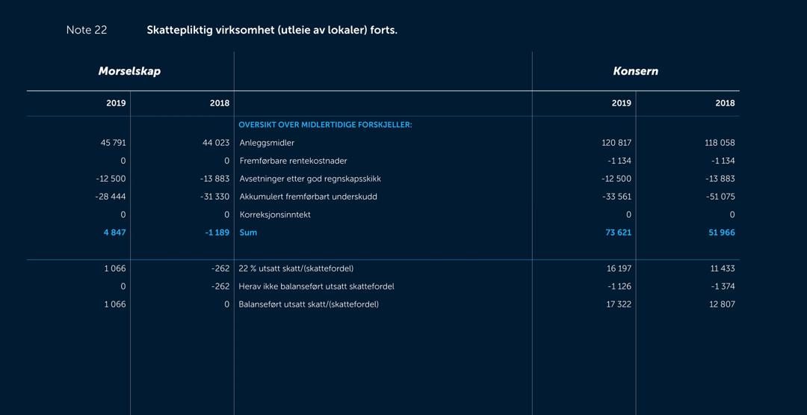Select Morselskap 2019 value -12 500

click(x=111, y=179)
